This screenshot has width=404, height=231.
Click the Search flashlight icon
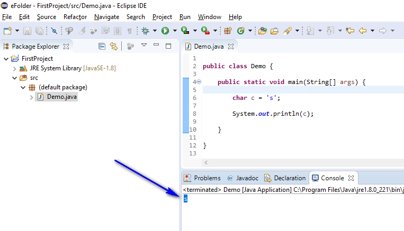click(288, 31)
